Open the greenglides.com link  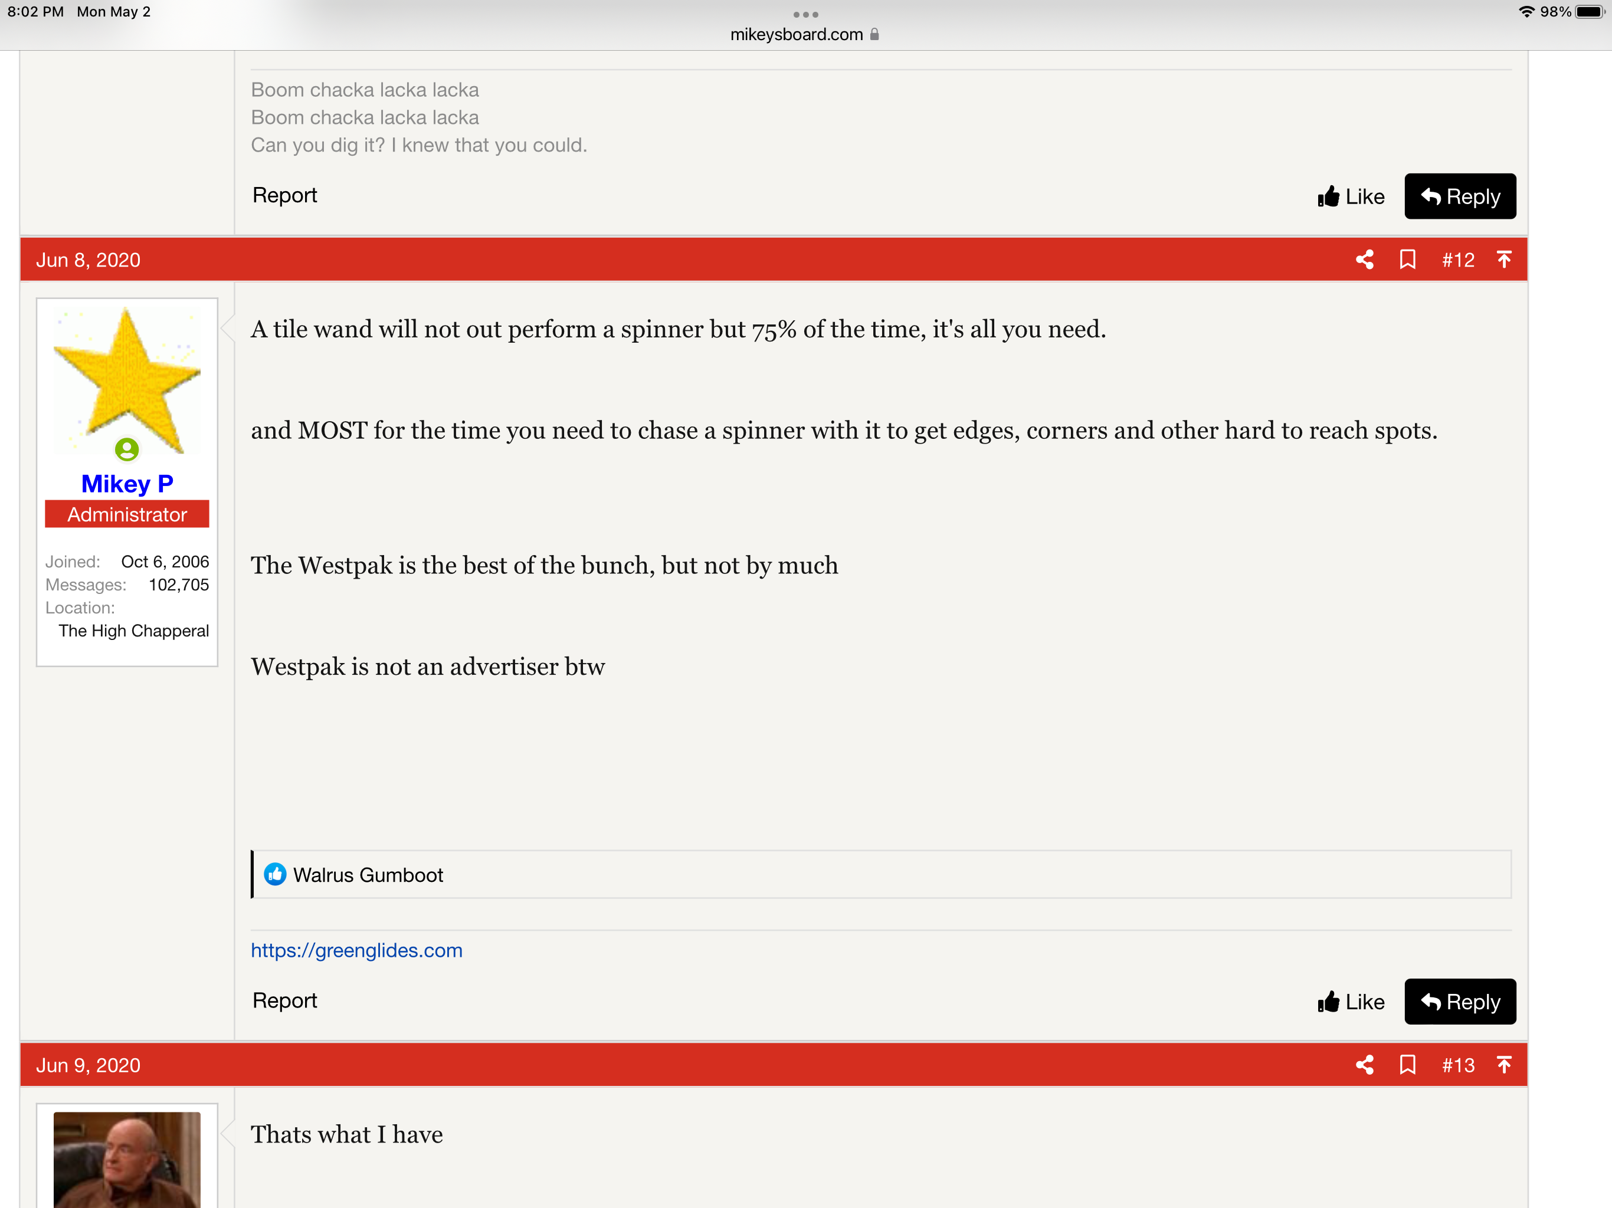(356, 950)
